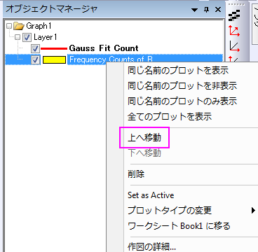Toggle Layer1 visibility checkbox
This screenshot has height=252, width=258.
point(27,37)
